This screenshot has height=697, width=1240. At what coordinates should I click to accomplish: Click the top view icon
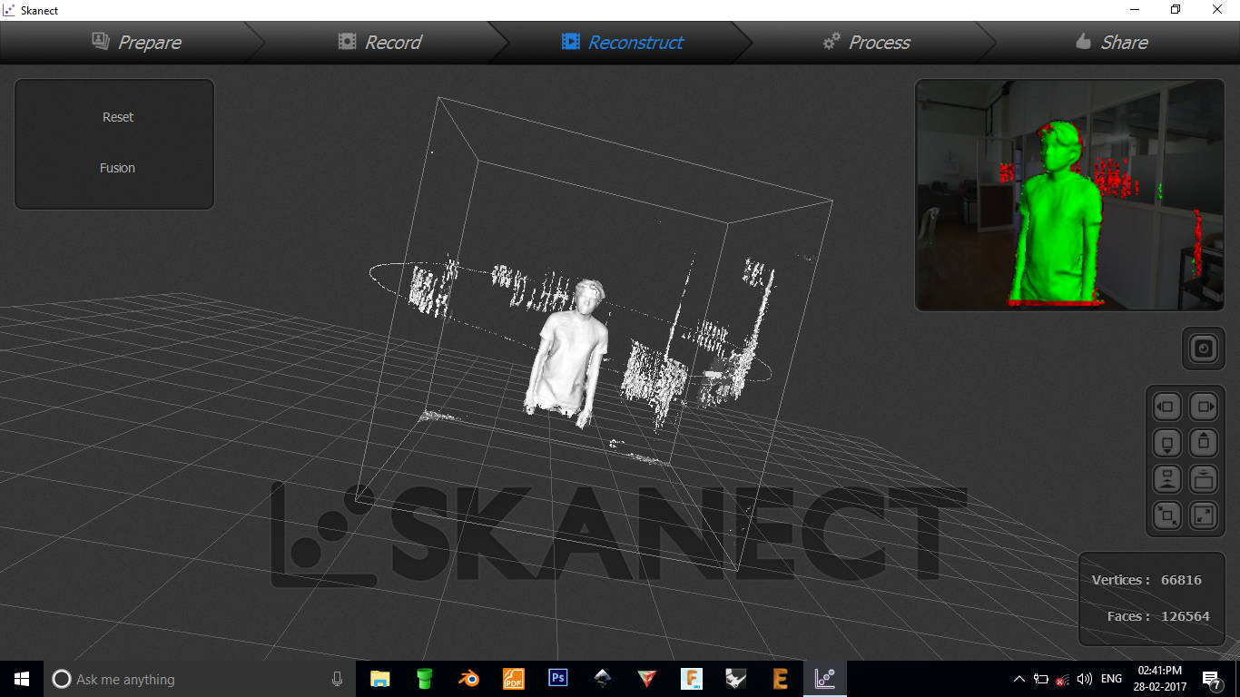click(1204, 479)
